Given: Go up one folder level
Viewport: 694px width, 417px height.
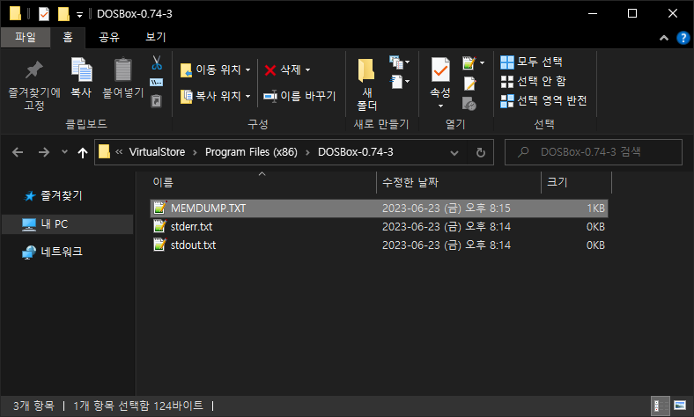Looking at the screenshot, I should click(x=82, y=152).
